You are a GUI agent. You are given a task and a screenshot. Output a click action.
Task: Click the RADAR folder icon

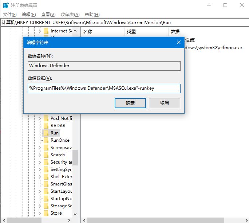click(x=46, y=126)
